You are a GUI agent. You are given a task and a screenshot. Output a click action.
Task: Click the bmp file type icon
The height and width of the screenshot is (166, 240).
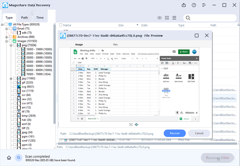click(19, 116)
